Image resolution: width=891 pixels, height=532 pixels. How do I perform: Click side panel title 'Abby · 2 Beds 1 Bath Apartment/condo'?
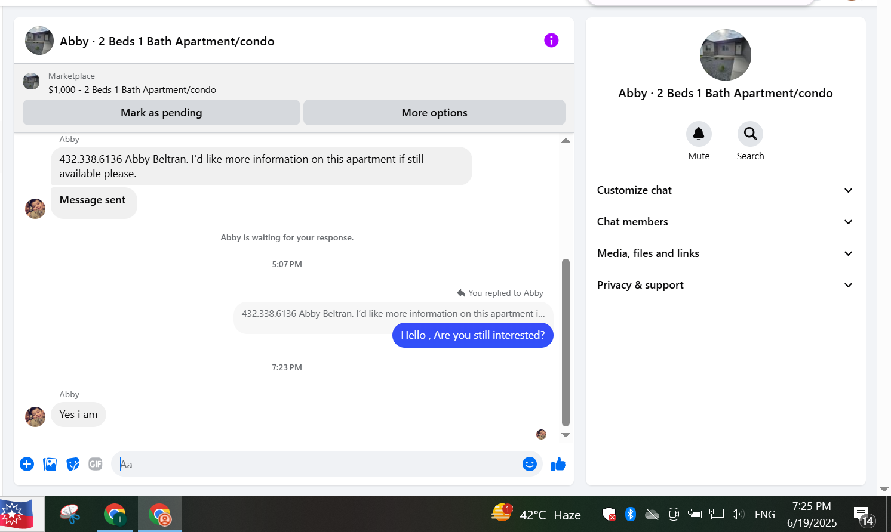coord(726,93)
